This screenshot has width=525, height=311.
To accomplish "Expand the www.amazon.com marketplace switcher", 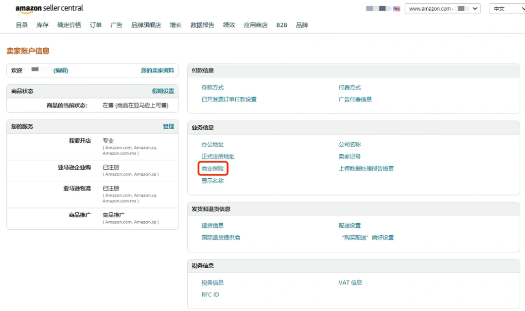I will 441,8.
